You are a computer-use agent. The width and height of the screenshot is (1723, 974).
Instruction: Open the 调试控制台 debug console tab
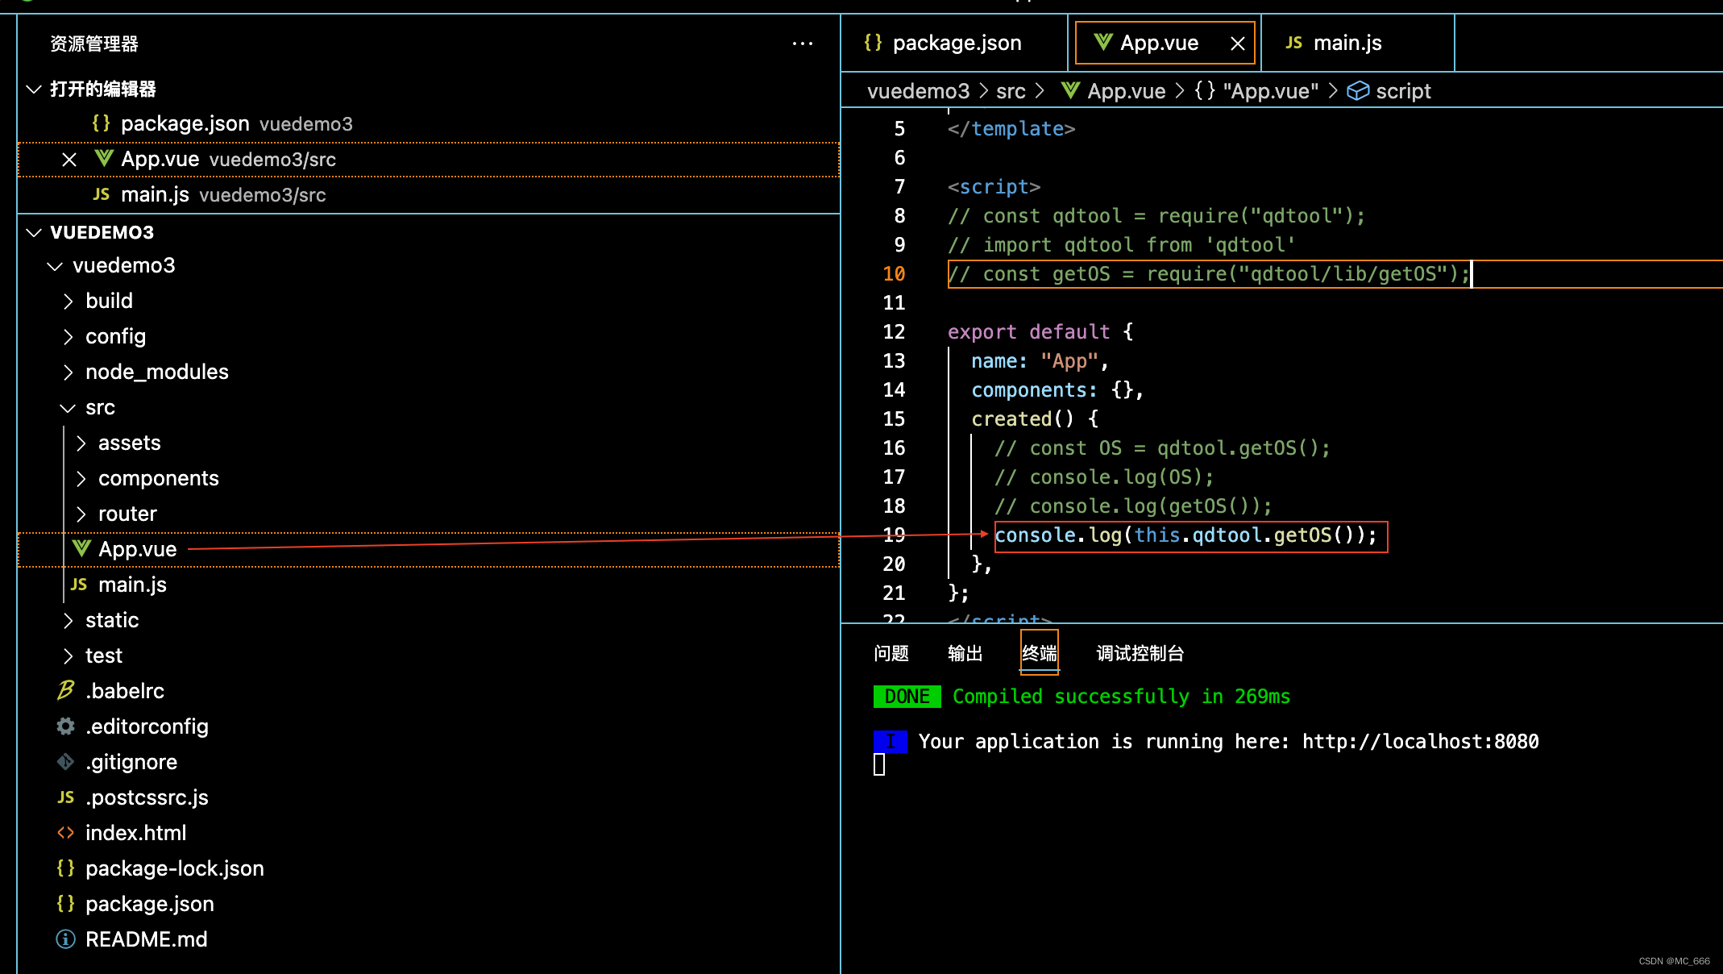(x=1140, y=653)
